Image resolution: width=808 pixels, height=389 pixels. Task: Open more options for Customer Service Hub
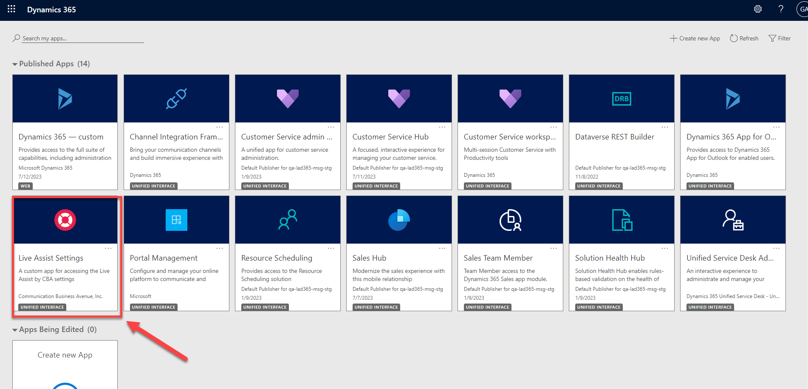442,127
